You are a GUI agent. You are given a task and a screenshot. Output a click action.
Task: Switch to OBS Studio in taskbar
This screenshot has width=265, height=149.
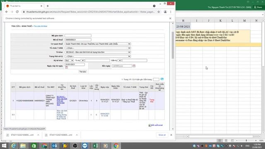tap(75, 146)
